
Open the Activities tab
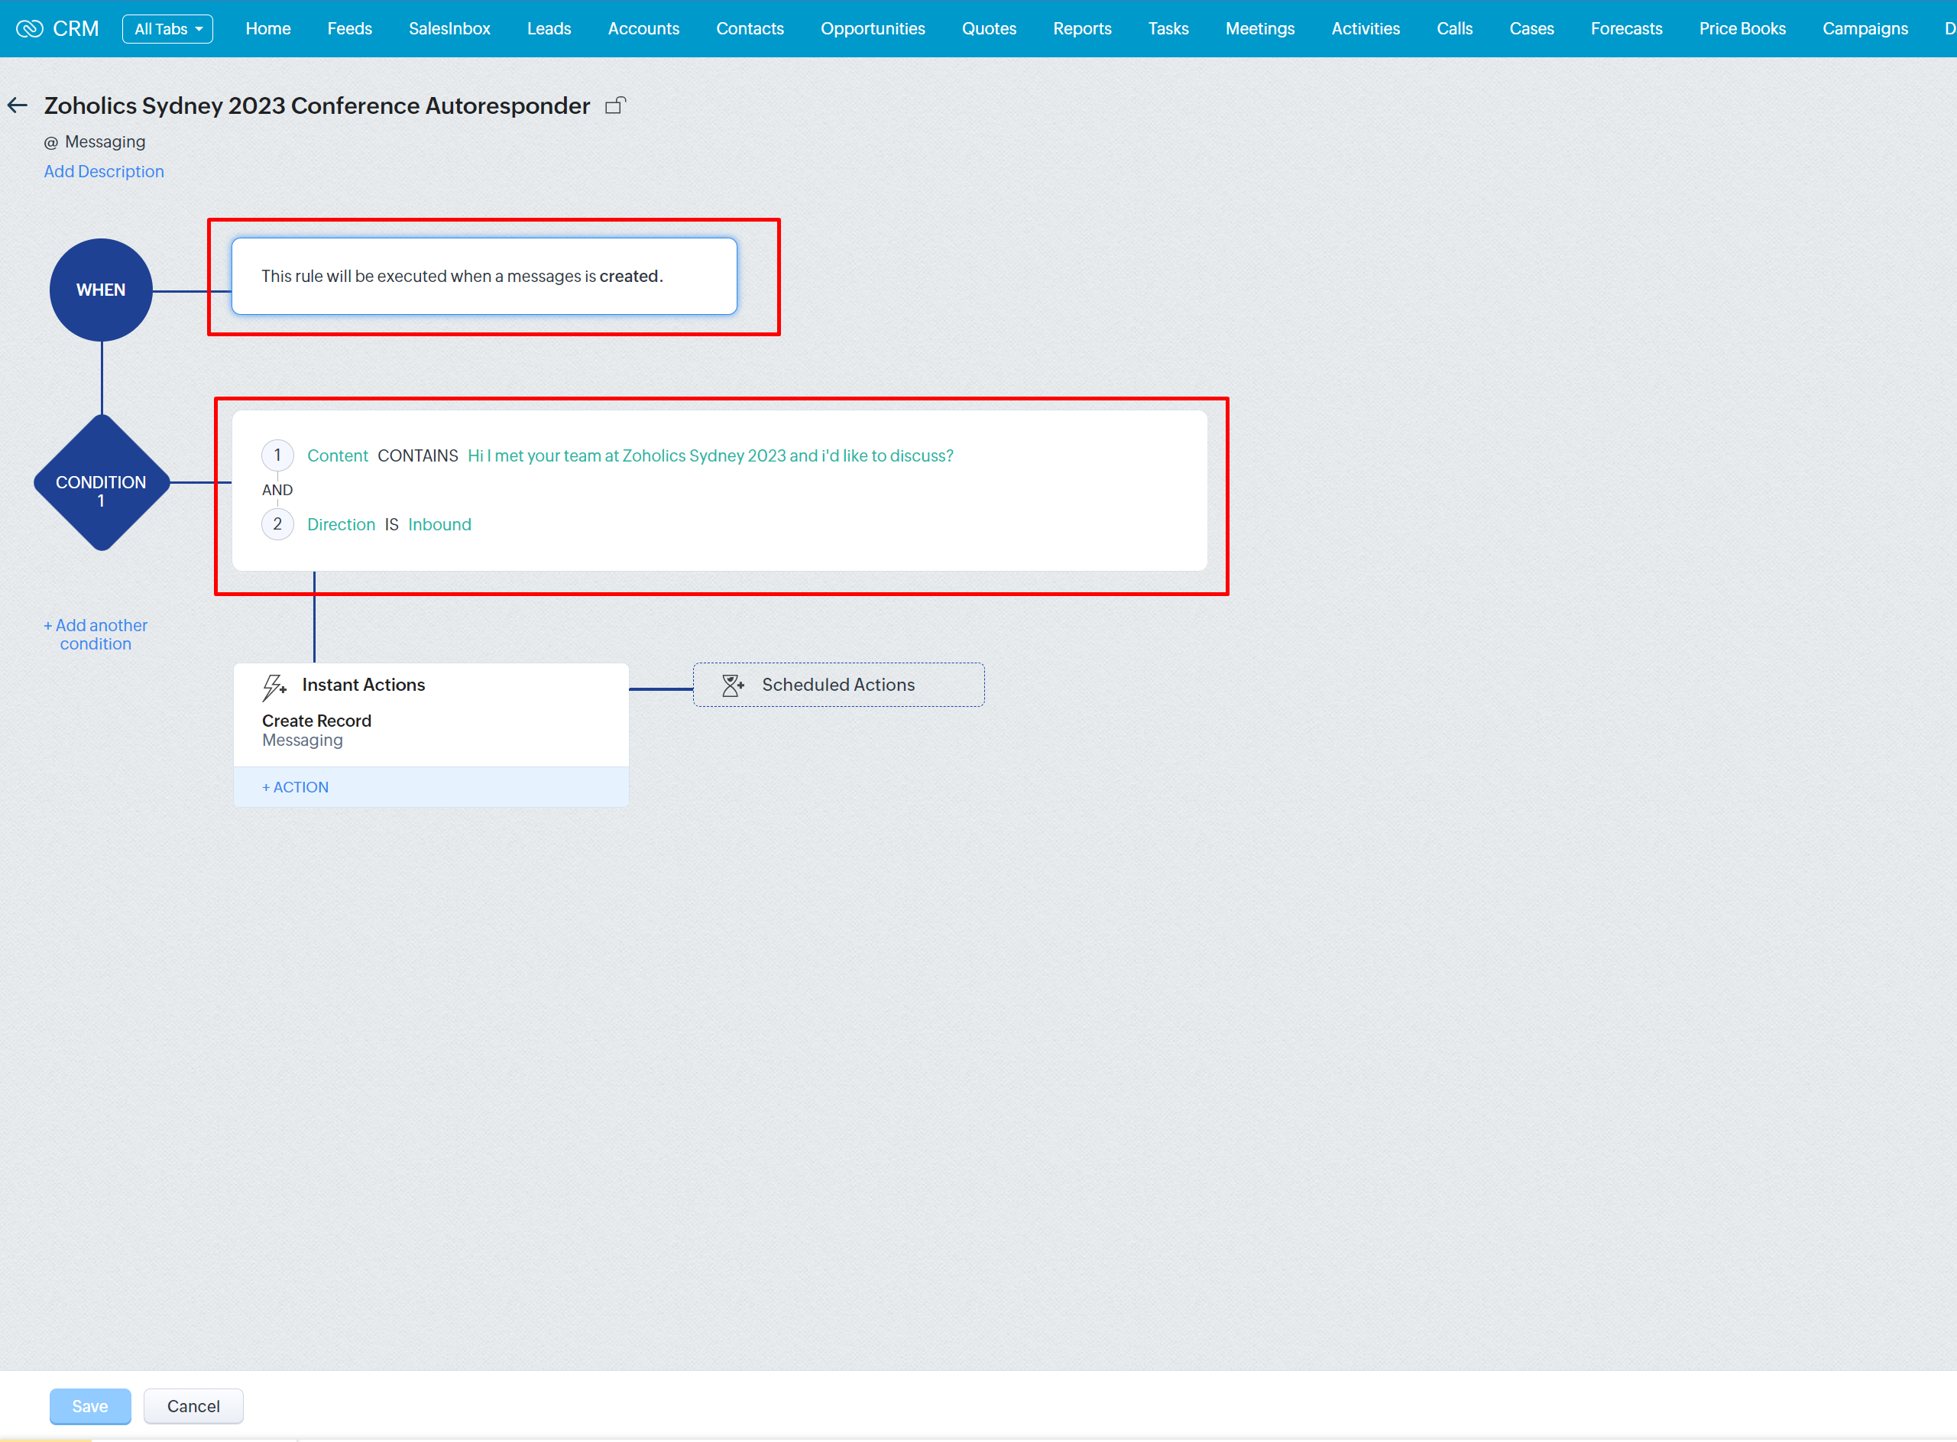pyautogui.click(x=1366, y=29)
